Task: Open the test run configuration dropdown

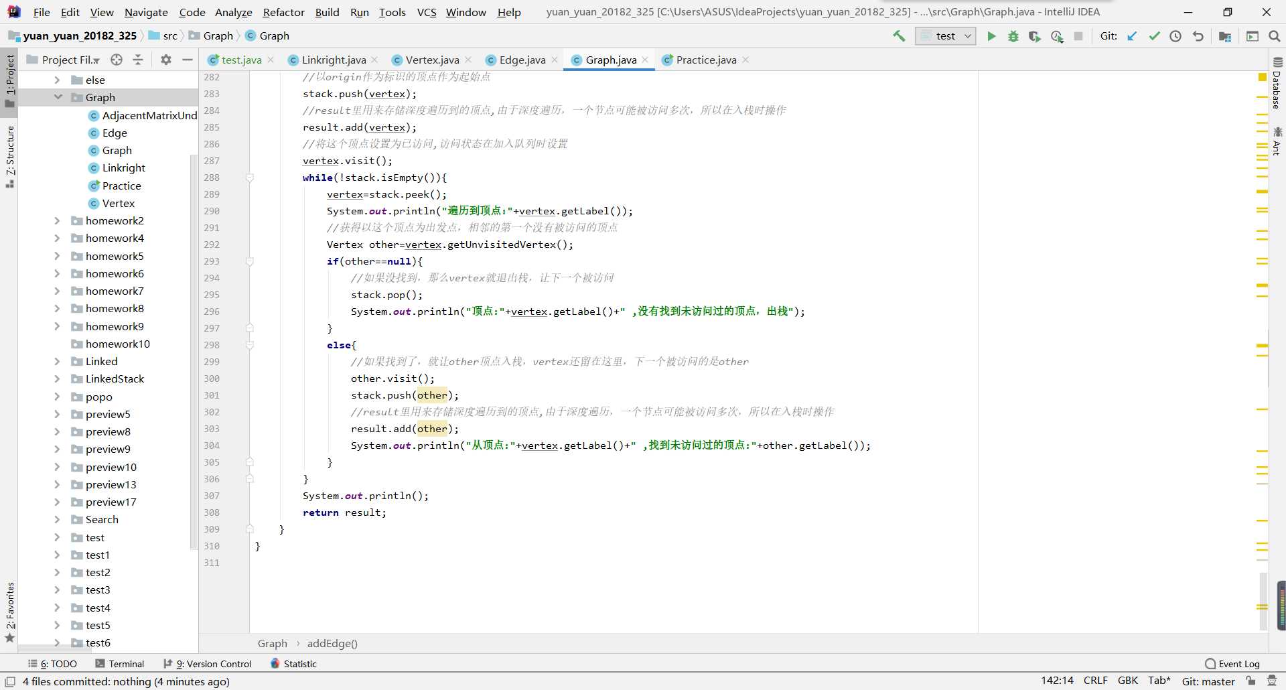Action: [946, 36]
